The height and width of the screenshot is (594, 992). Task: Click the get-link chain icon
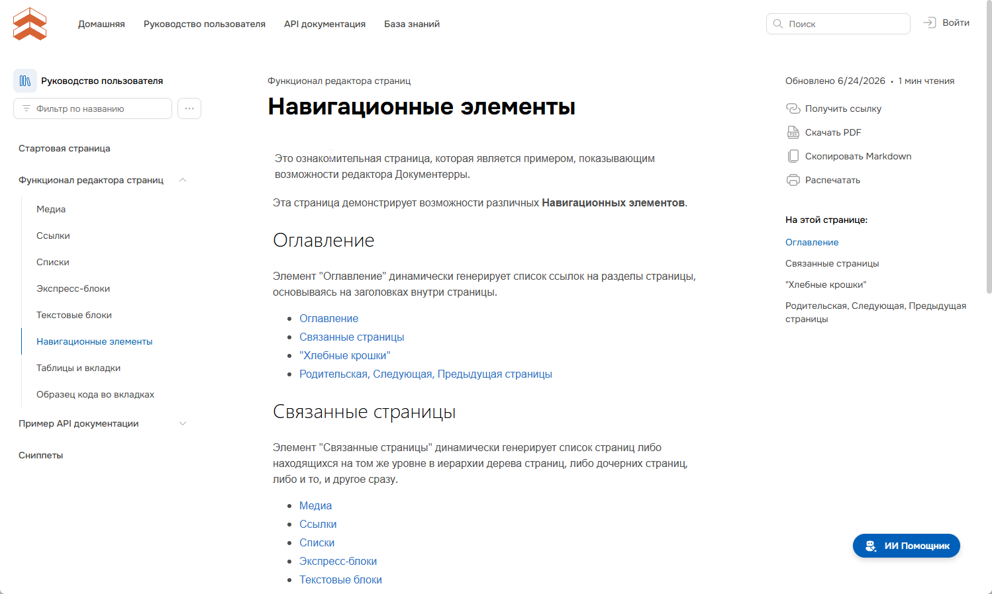tap(793, 108)
